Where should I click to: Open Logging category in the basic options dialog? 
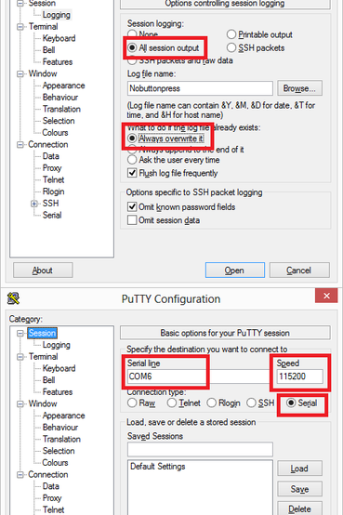[57, 345]
